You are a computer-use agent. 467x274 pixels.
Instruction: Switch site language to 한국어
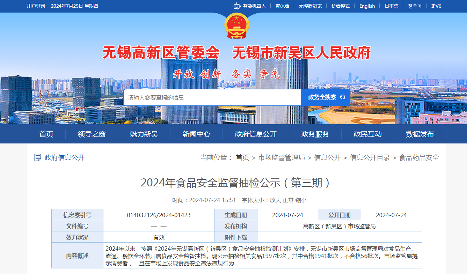[415, 6]
